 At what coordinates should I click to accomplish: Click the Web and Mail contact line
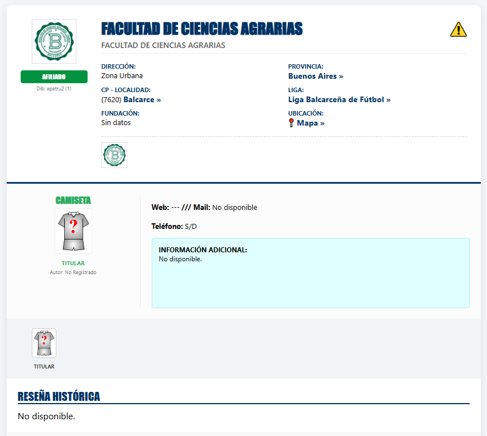tap(204, 207)
